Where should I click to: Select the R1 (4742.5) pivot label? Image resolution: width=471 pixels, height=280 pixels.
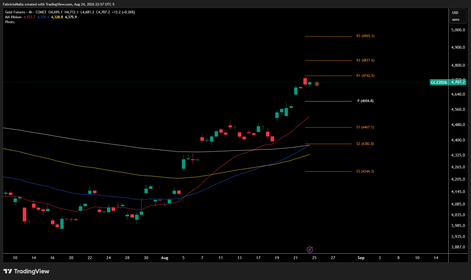[365, 76]
